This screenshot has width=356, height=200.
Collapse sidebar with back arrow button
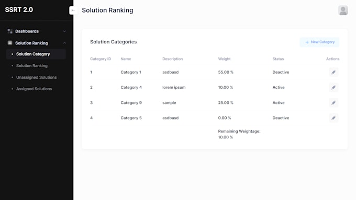click(x=73, y=10)
